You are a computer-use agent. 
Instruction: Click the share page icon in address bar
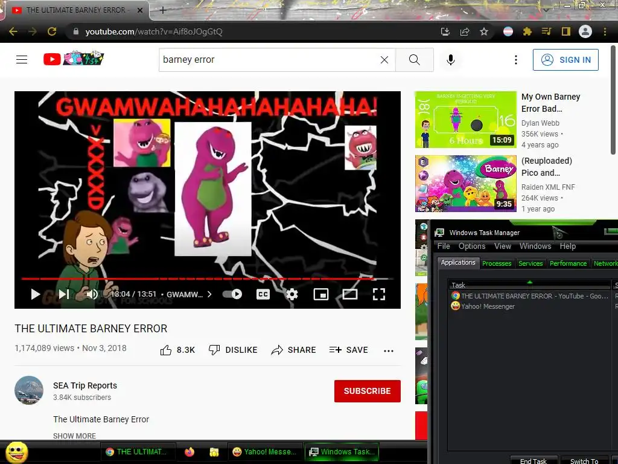[465, 31]
